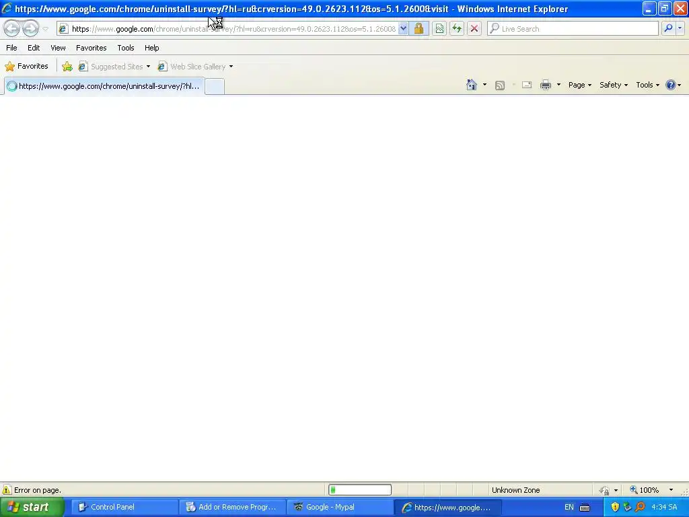Click the EN language indicator
Screen dimensions: 689x517
(x=569, y=508)
